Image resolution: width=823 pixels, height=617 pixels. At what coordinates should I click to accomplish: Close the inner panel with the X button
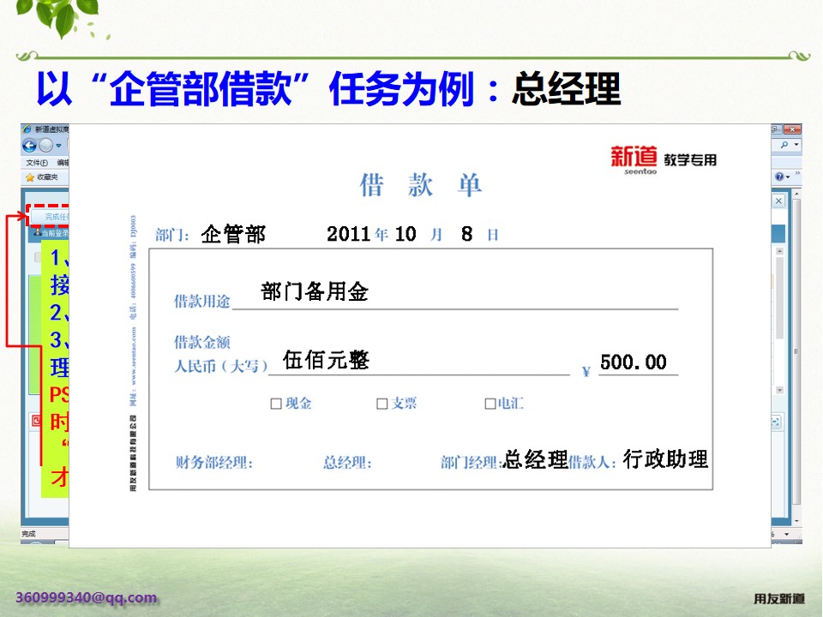click(x=779, y=201)
